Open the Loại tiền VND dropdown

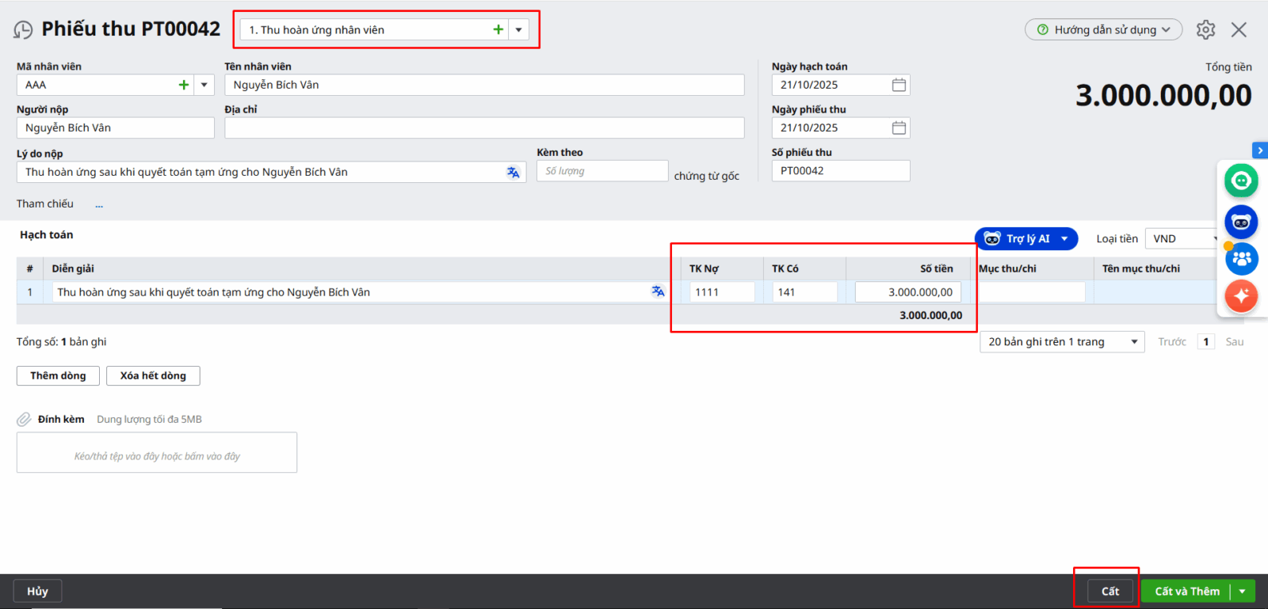(x=1181, y=239)
